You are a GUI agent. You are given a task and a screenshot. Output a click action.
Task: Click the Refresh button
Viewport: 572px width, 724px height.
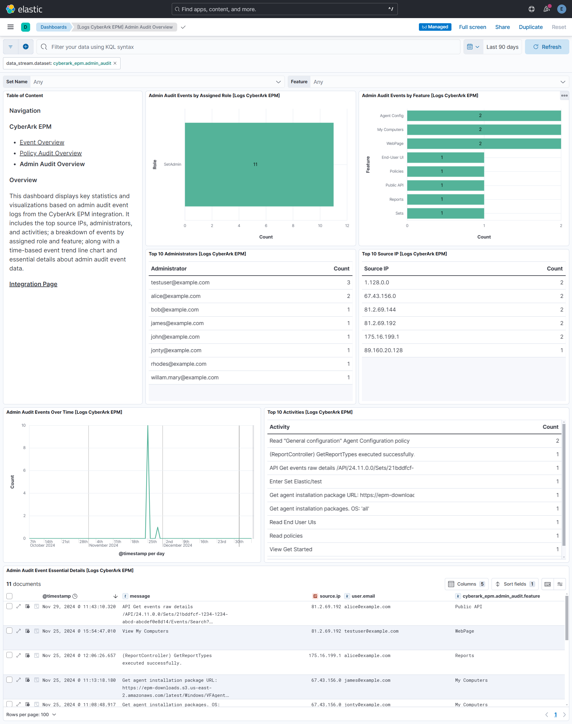547,47
